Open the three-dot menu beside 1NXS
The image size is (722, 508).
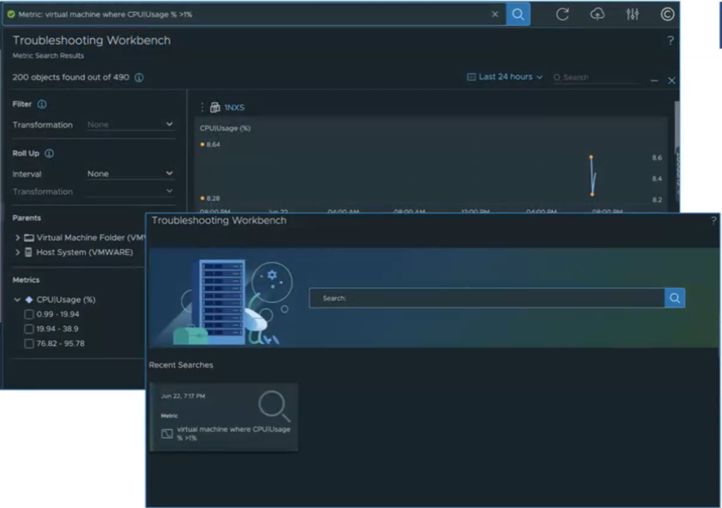pos(202,107)
